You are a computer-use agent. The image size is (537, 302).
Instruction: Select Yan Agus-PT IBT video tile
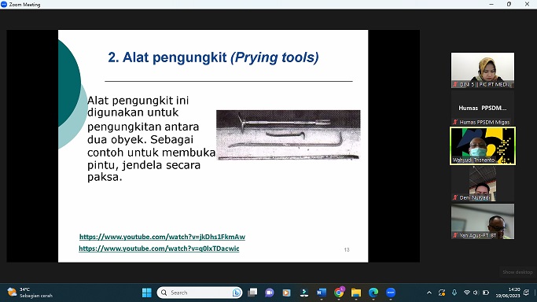(483, 222)
